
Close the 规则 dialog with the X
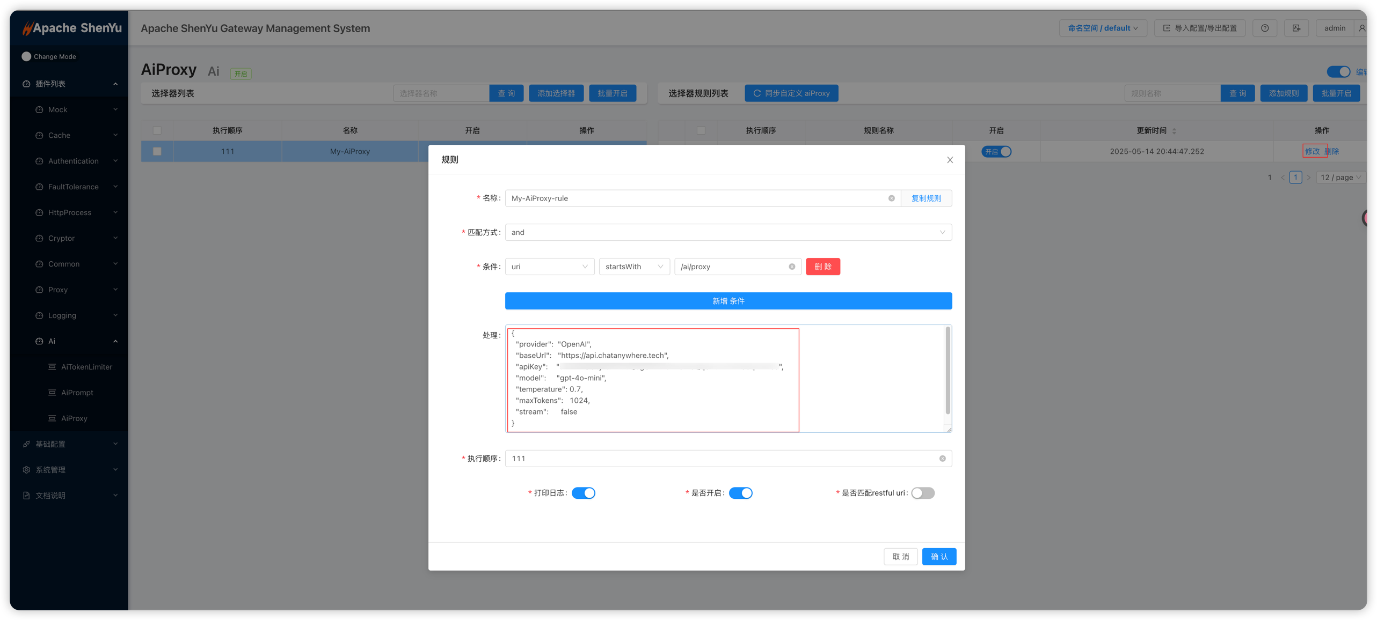950,160
